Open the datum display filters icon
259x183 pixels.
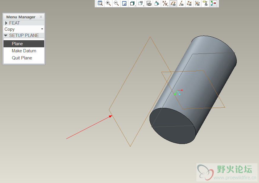[165, 3]
